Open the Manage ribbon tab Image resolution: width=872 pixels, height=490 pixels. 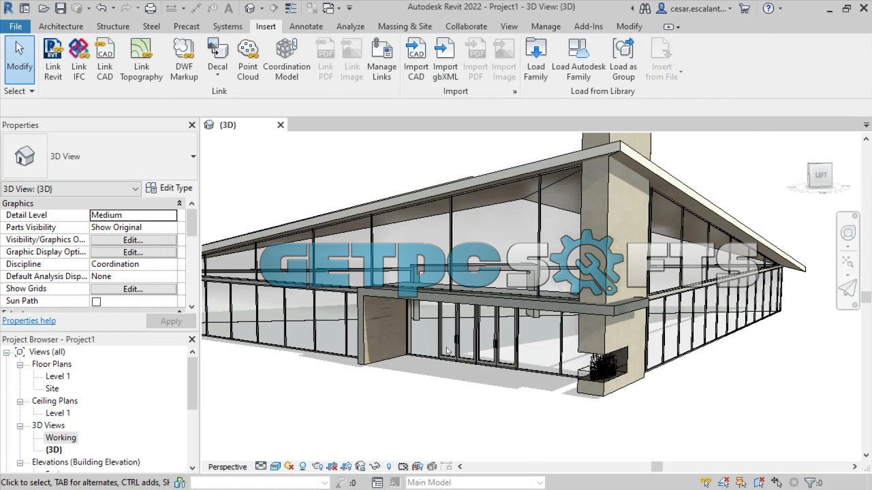click(x=546, y=27)
